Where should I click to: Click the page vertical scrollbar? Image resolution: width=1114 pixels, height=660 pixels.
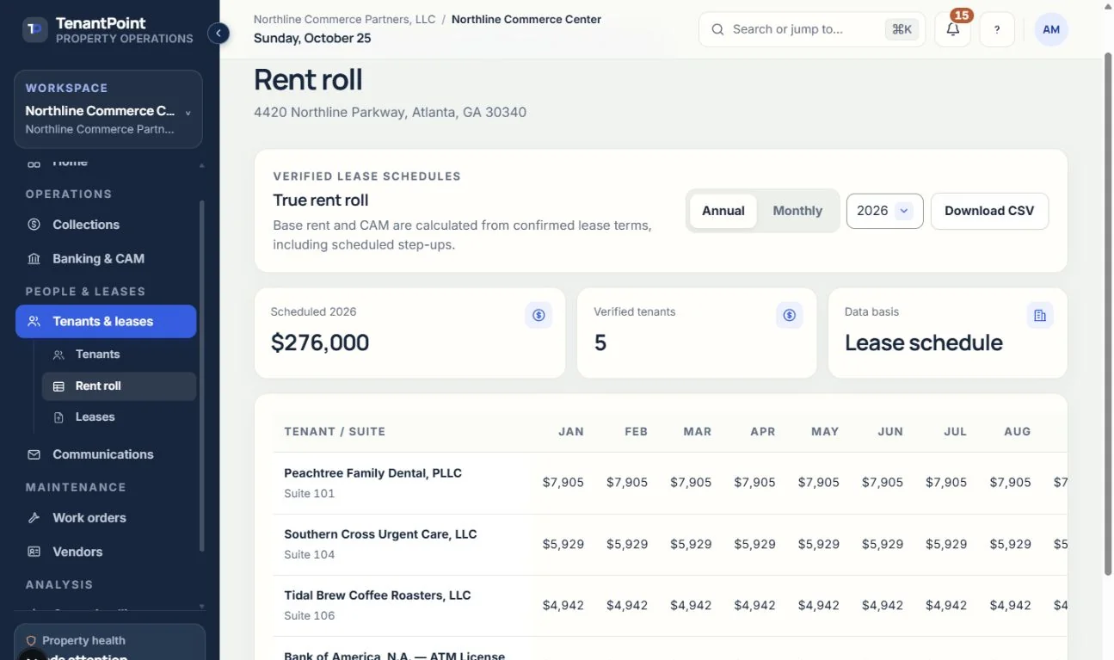1108,314
